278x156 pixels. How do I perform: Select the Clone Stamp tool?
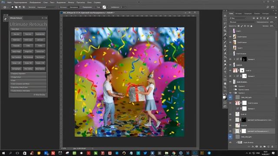pos(225,46)
